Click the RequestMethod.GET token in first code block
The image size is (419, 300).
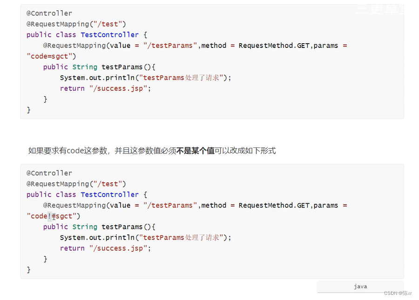273,45
